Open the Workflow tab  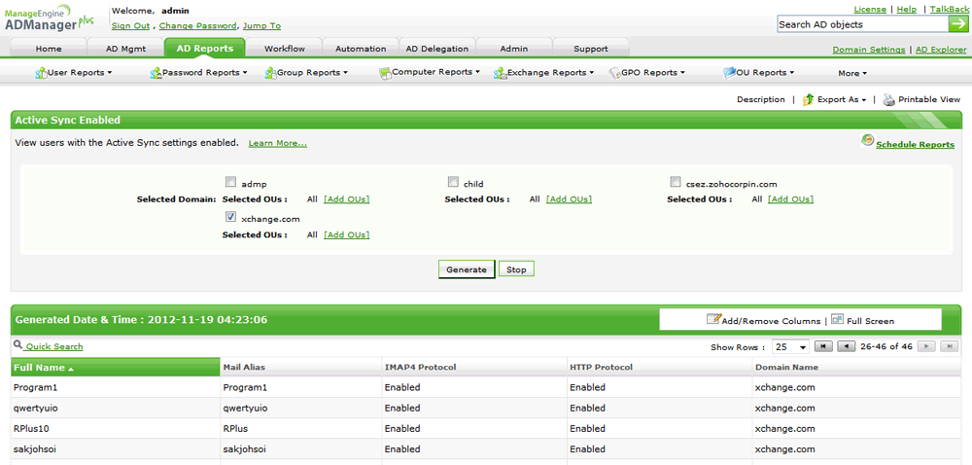point(284,49)
